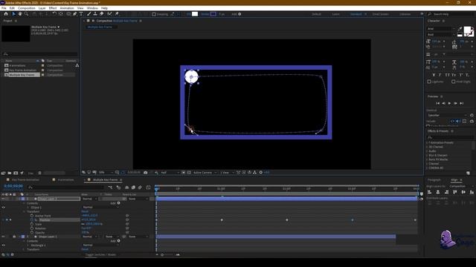Screen dimensions: 476x267
Task: Create new composition from project panel
Action: (16, 173)
